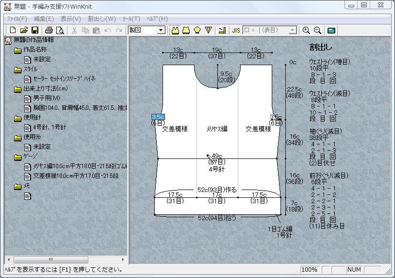Open the 表示(V) menu

pos(70,19)
